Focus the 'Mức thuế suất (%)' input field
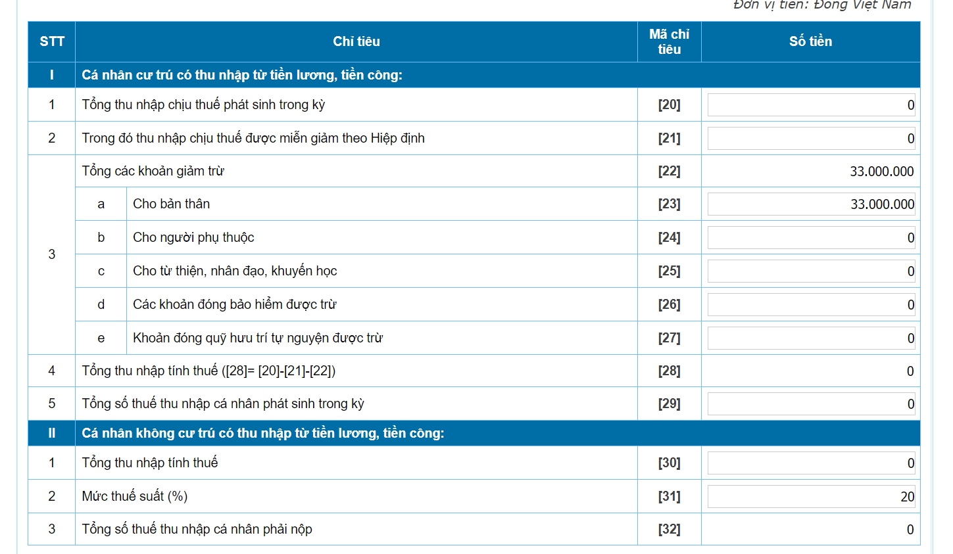The height and width of the screenshot is (554, 953). [810, 497]
